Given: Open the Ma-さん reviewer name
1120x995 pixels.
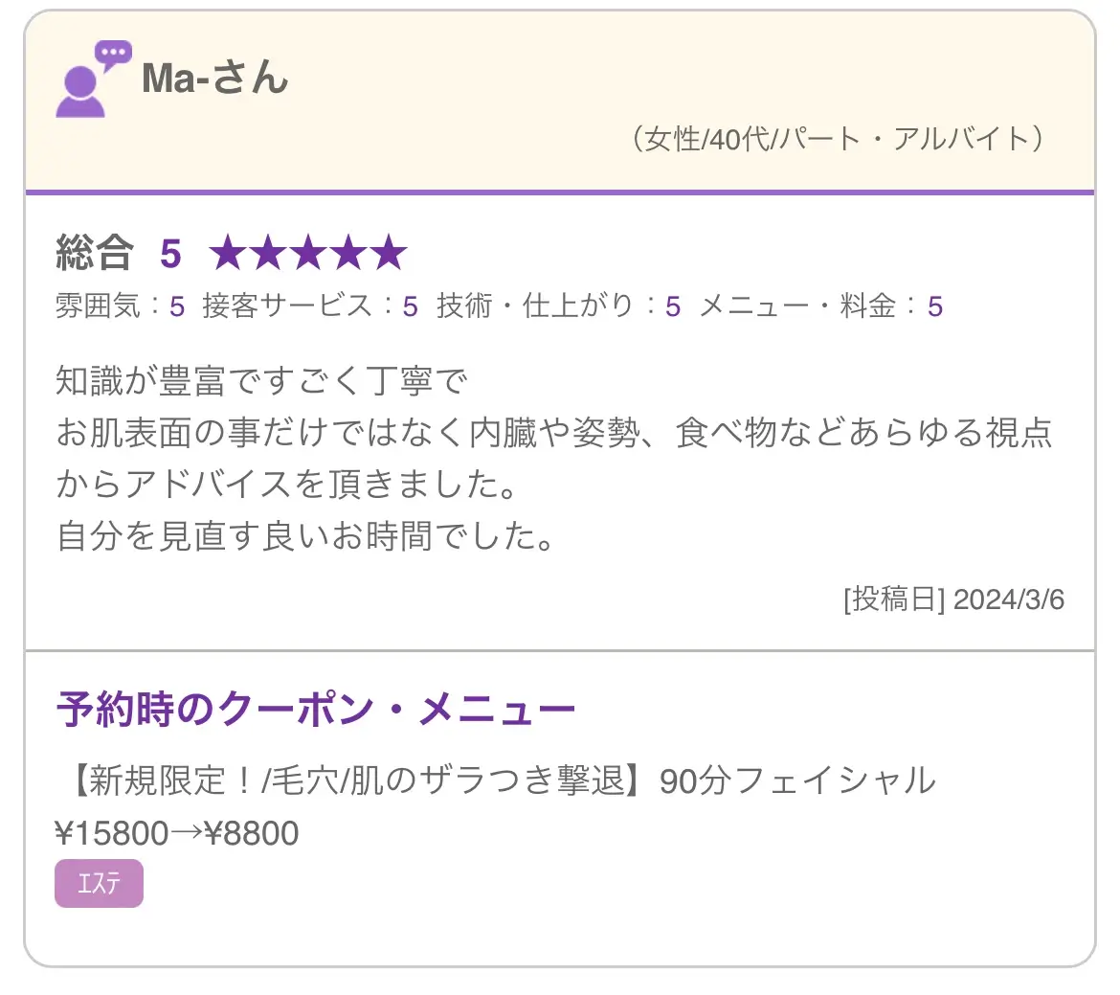Looking at the screenshot, I should click(214, 78).
